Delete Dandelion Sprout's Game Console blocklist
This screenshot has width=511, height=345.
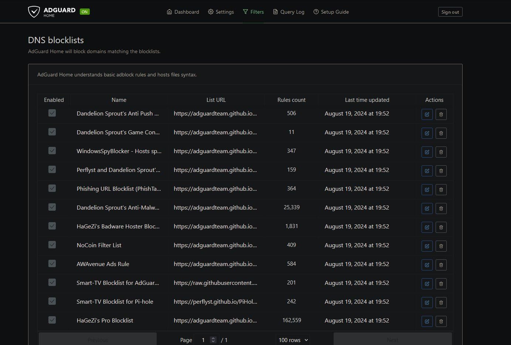point(441,133)
